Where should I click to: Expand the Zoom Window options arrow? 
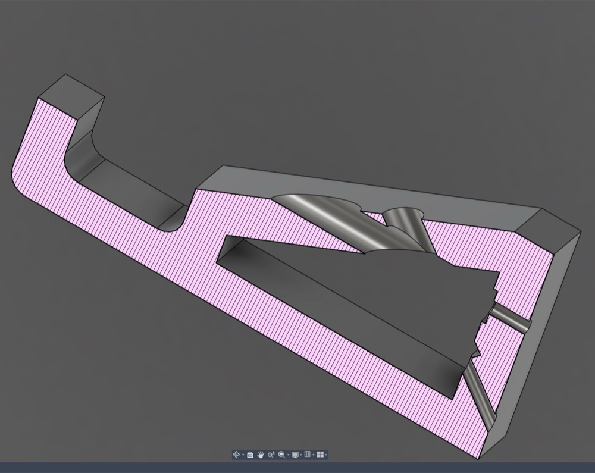289,455
